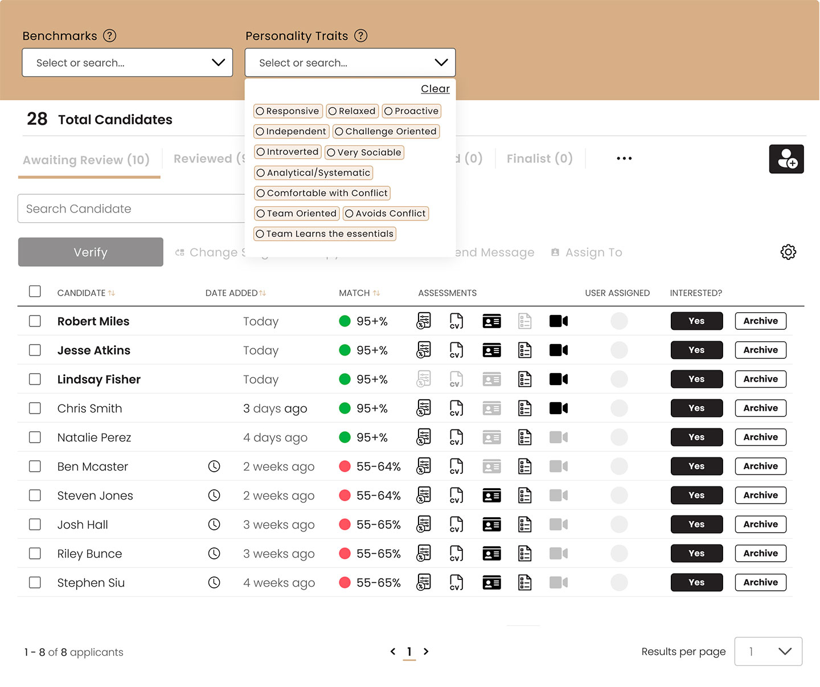Open Benchmarks select dropdown
Viewport: 820px width, 687px height.
128,63
